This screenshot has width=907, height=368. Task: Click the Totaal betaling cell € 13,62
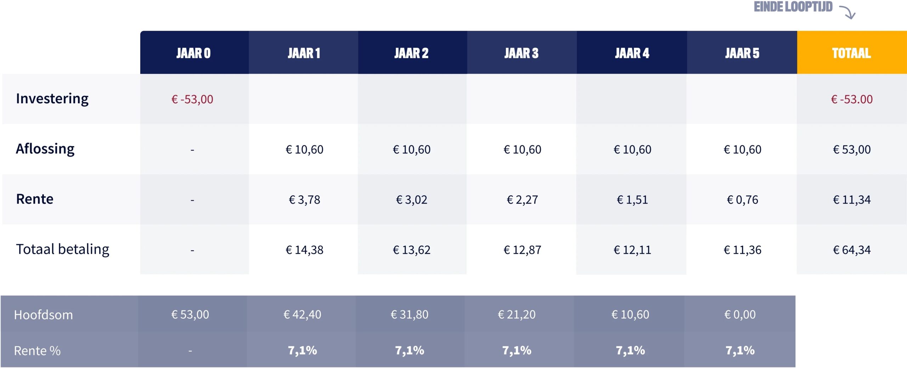tap(412, 250)
